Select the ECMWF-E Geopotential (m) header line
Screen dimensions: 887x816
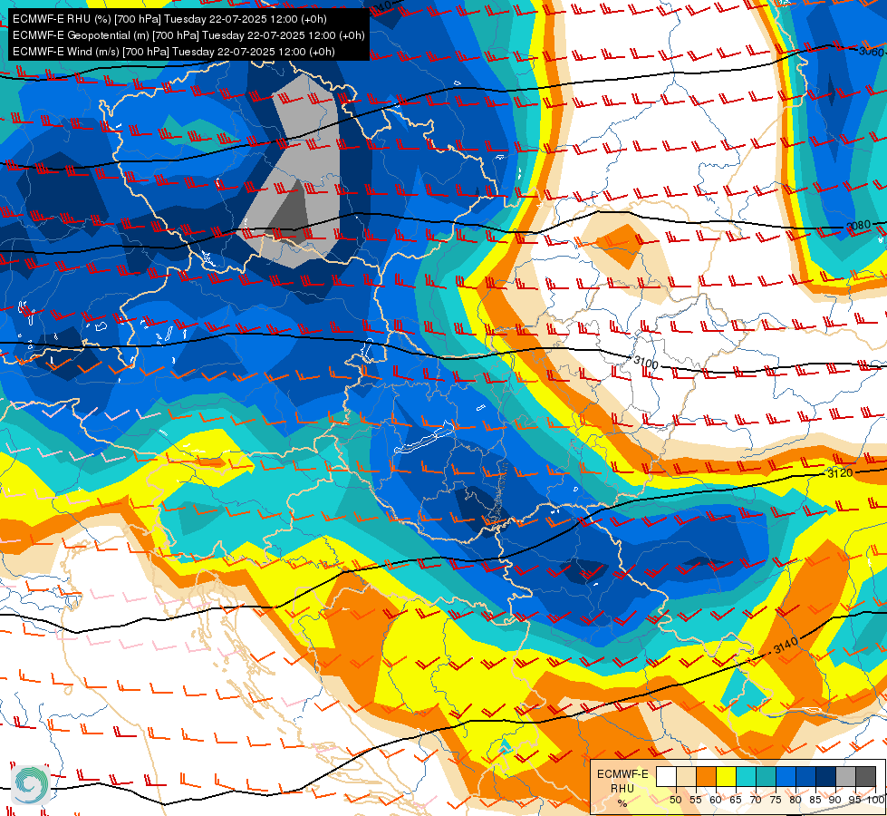[x=188, y=35]
